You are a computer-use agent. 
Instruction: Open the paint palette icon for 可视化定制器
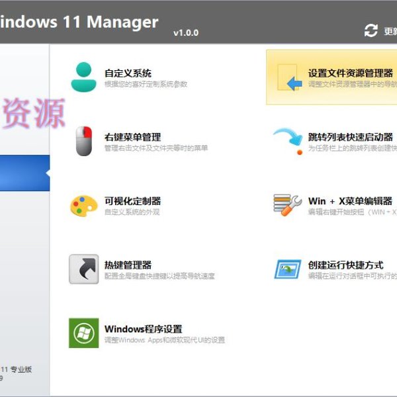pyautogui.click(x=83, y=206)
